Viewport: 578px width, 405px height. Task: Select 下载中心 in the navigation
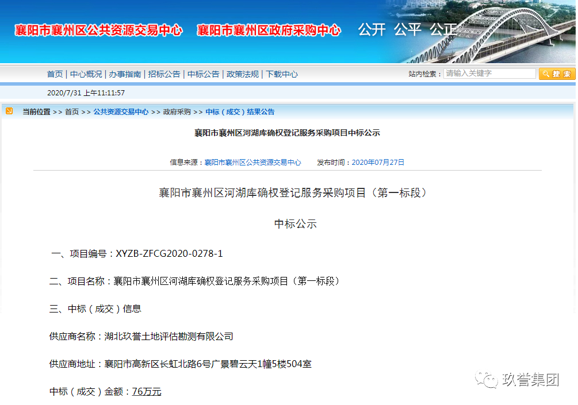281,74
